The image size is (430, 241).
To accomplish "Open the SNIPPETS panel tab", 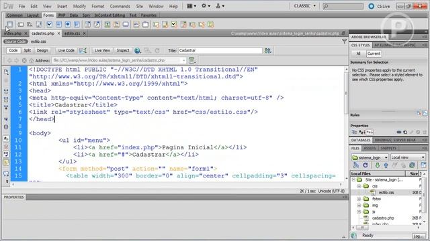I will coord(388,148).
